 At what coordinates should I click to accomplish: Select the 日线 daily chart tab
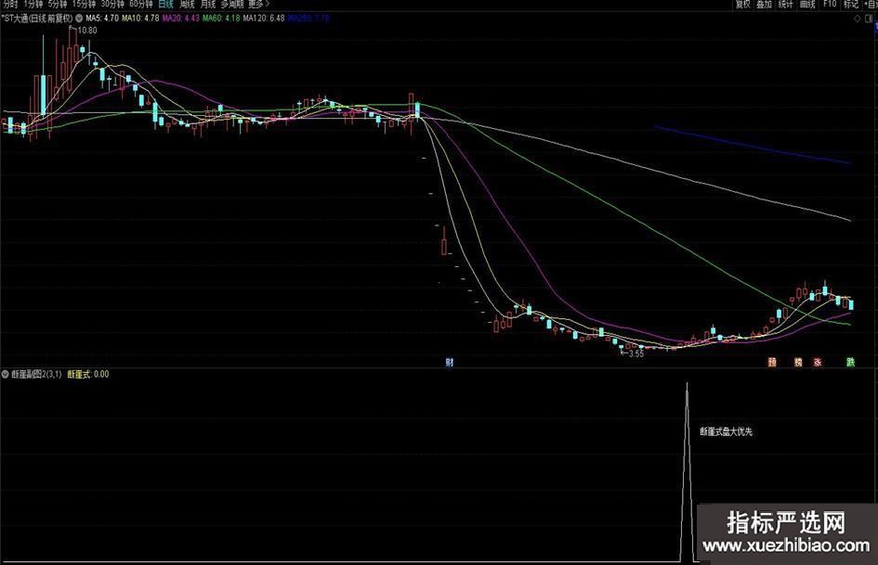(x=166, y=4)
